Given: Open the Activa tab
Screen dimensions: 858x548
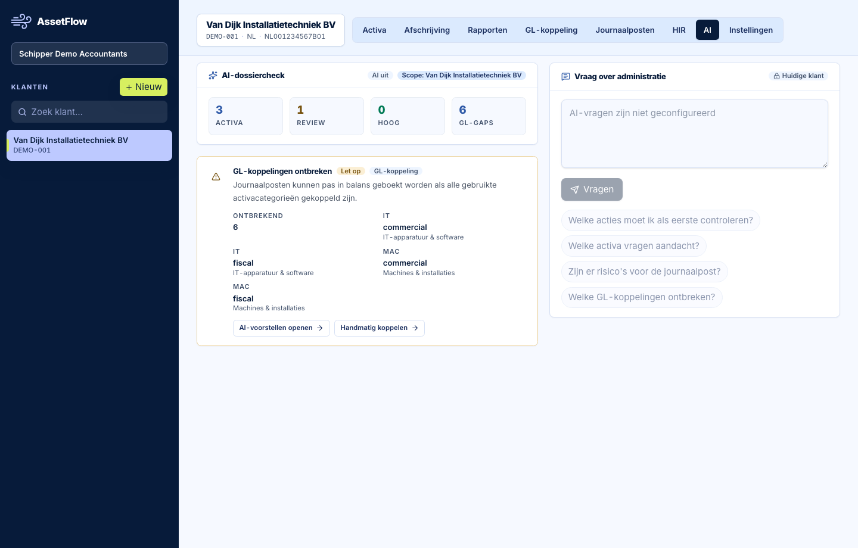Looking at the screenshot, I should (x=374, y=30).
